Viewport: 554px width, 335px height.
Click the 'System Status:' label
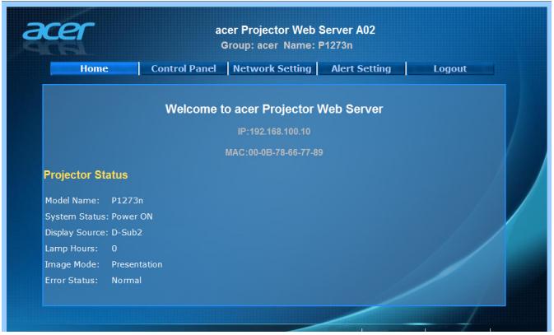77,216
